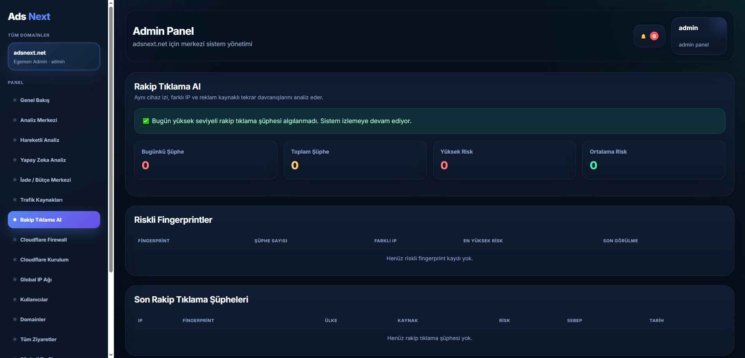The image size is (745, 358).
Task: Navigate to Kullanıcılar
Action: pos(54,299)
